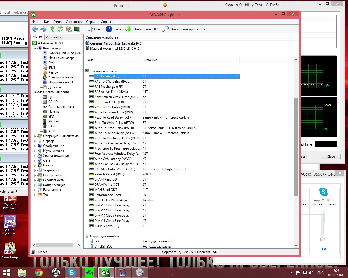Viewport: 348px width, 278px height.
Task: Mute the speaker in volume mixer
Action: click(324, 249)
